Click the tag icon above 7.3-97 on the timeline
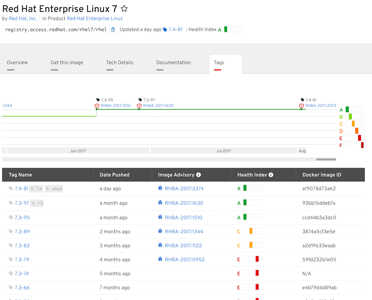Viewport: 372px width, 300px height. 140,100
